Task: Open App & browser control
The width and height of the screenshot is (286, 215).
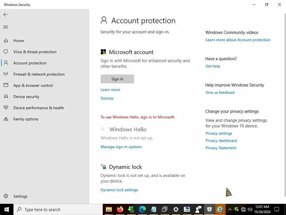Action: point(33,85)
